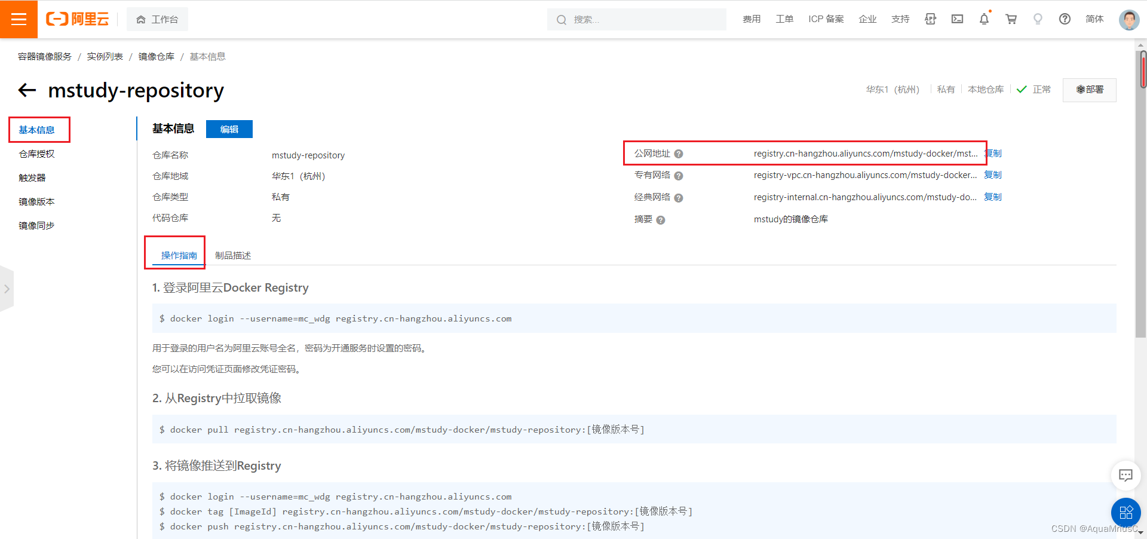This screenshot has width=1147, height=539.
Task: Open the 企业 menu
Action: click(x=867, y=19)
